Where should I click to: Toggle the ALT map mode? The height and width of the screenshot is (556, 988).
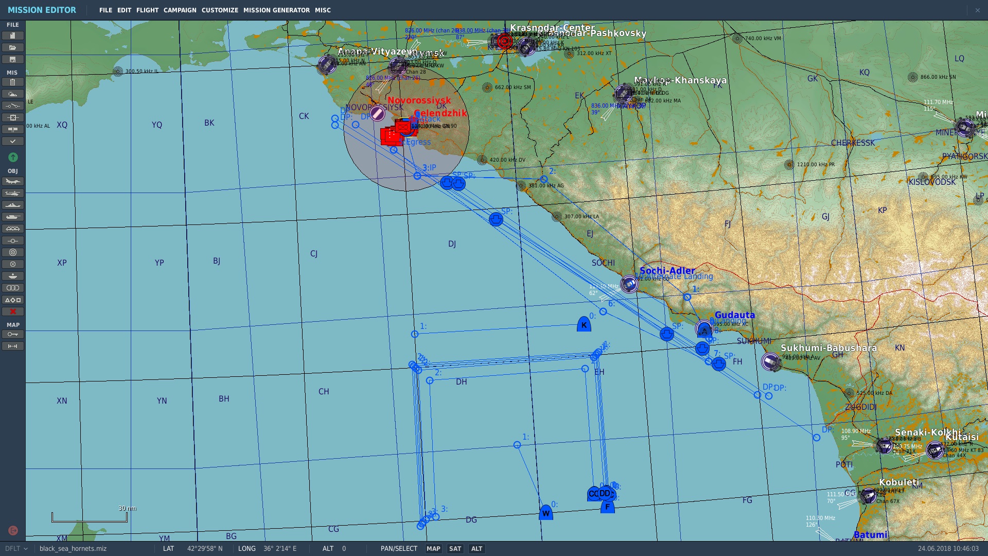477,549
